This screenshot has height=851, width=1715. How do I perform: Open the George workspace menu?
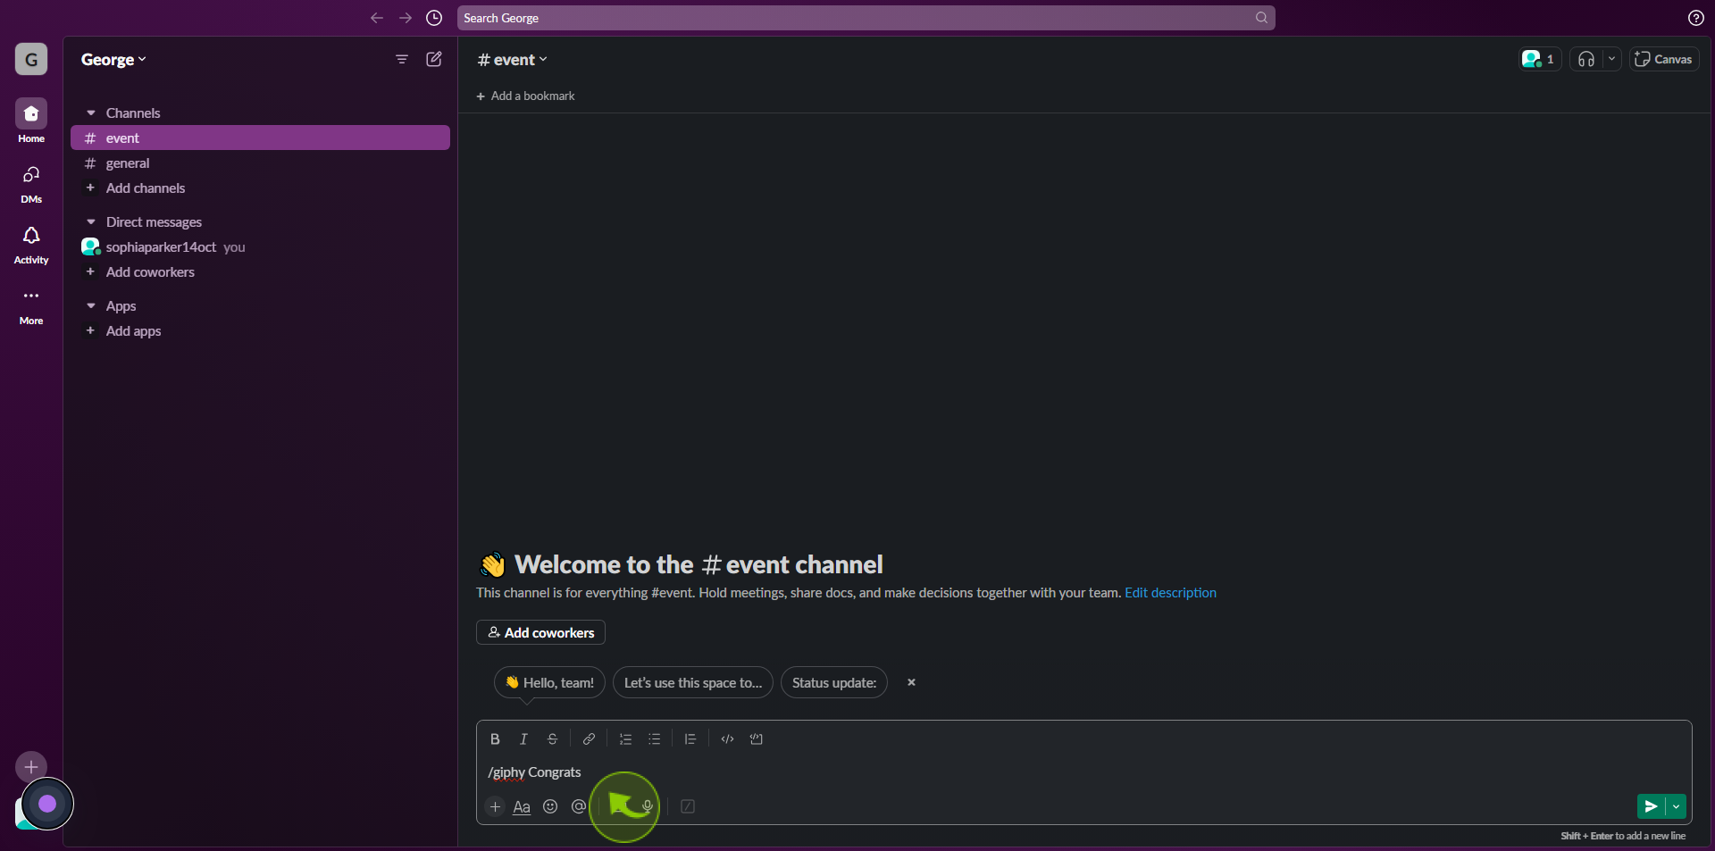tap(113, 60)
